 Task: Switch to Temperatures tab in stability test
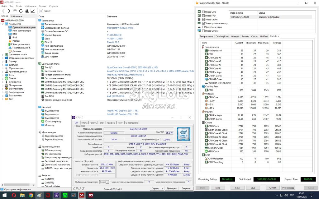[207, 37]
